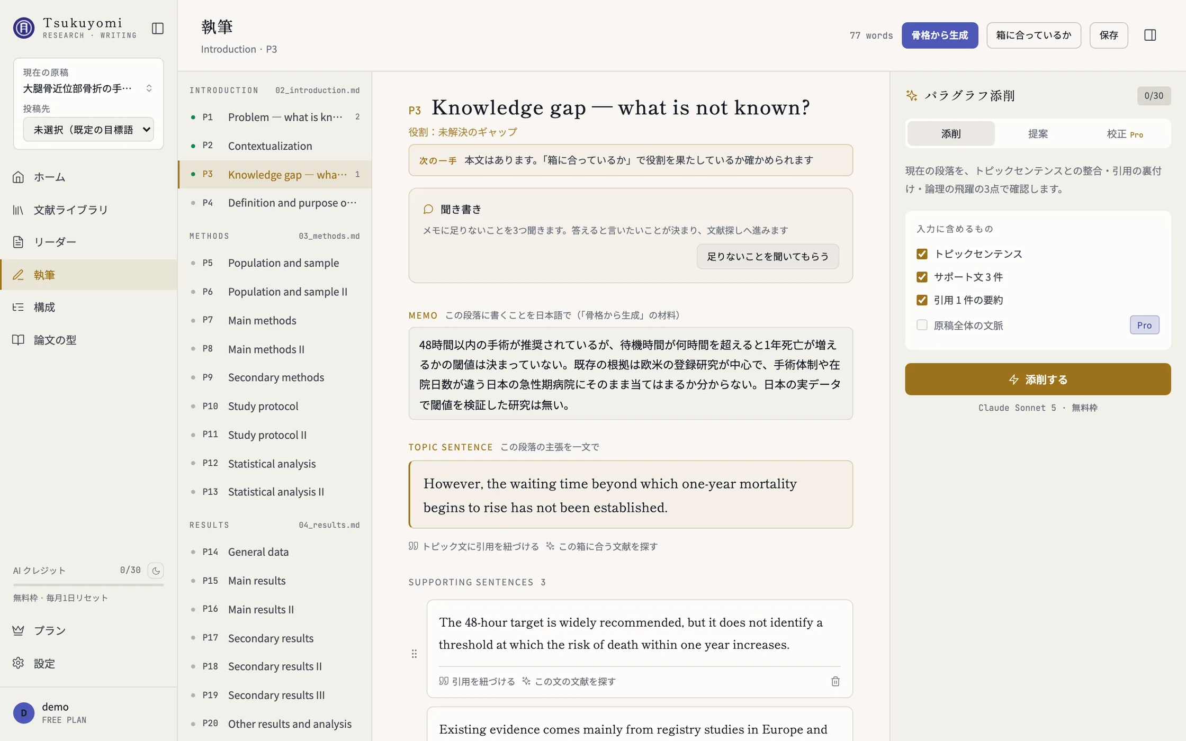Click into the MEMO text area

click(x=631, y=374)
